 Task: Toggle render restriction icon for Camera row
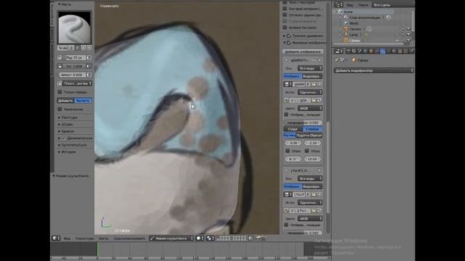point(408,29)
